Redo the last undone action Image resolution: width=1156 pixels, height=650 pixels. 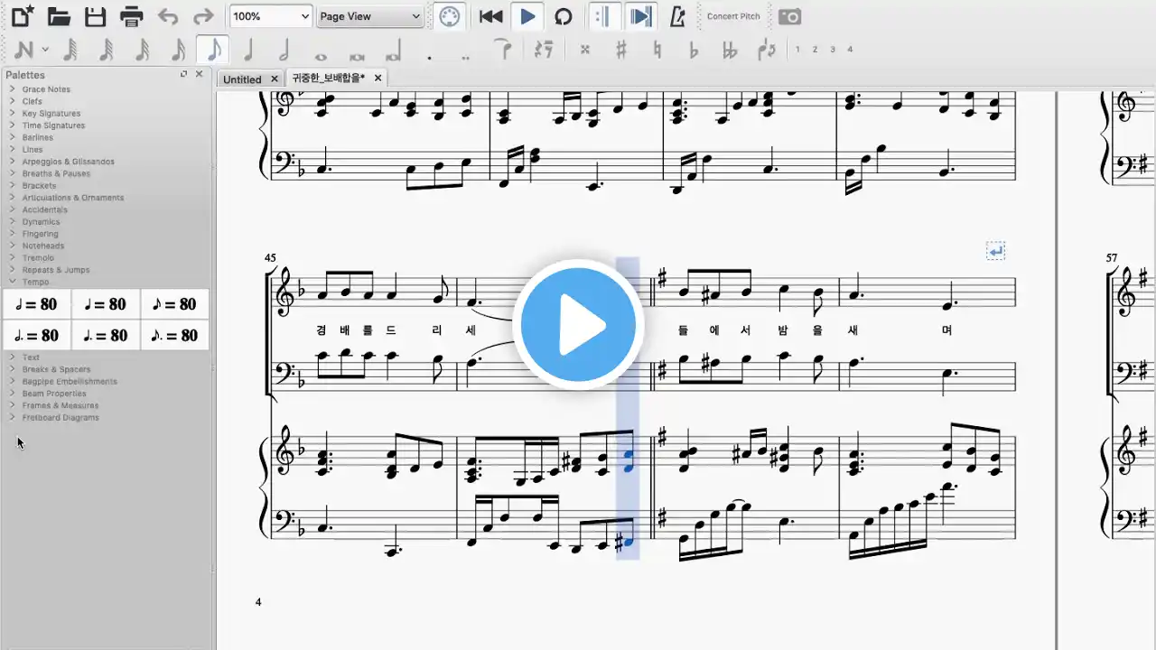(203, 15)
